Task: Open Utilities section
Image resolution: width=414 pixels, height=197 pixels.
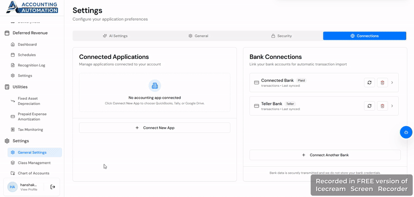Action: [20, 87]
